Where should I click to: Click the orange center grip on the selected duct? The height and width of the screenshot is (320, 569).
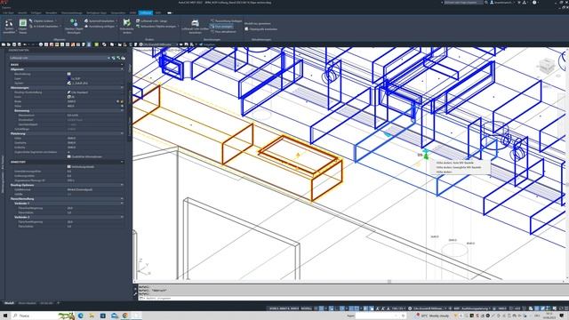pyautogui.click(x=298, y=155)
